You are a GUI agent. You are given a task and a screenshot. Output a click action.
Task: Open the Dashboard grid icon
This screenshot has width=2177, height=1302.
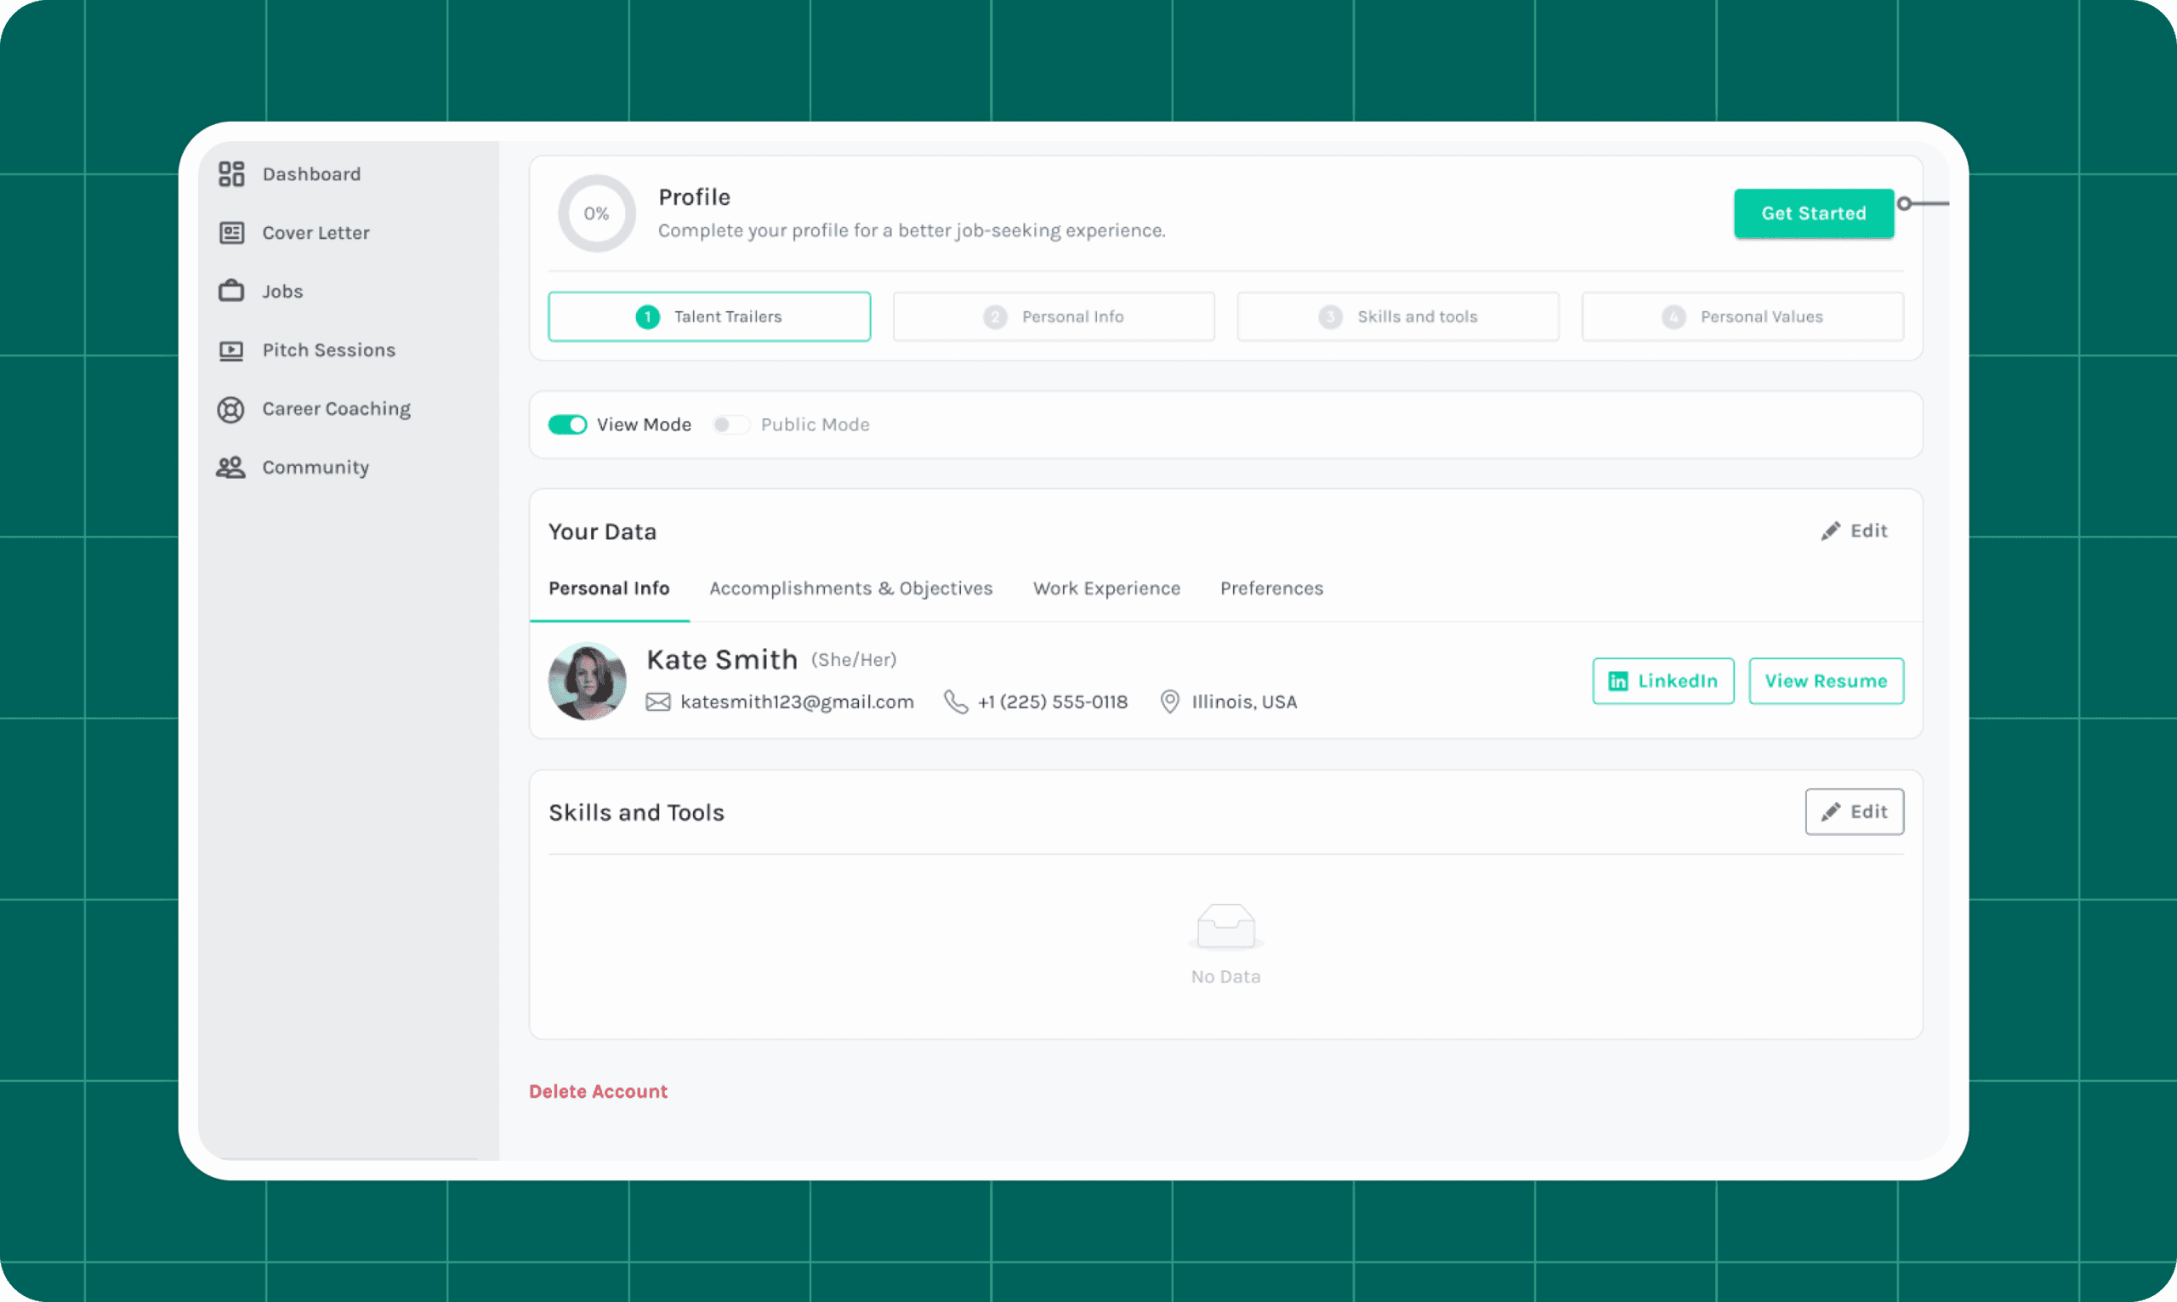[231, 173]
